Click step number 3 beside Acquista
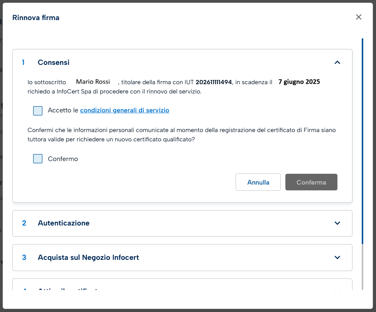This screenshot has width=376, height=312. 24,258
